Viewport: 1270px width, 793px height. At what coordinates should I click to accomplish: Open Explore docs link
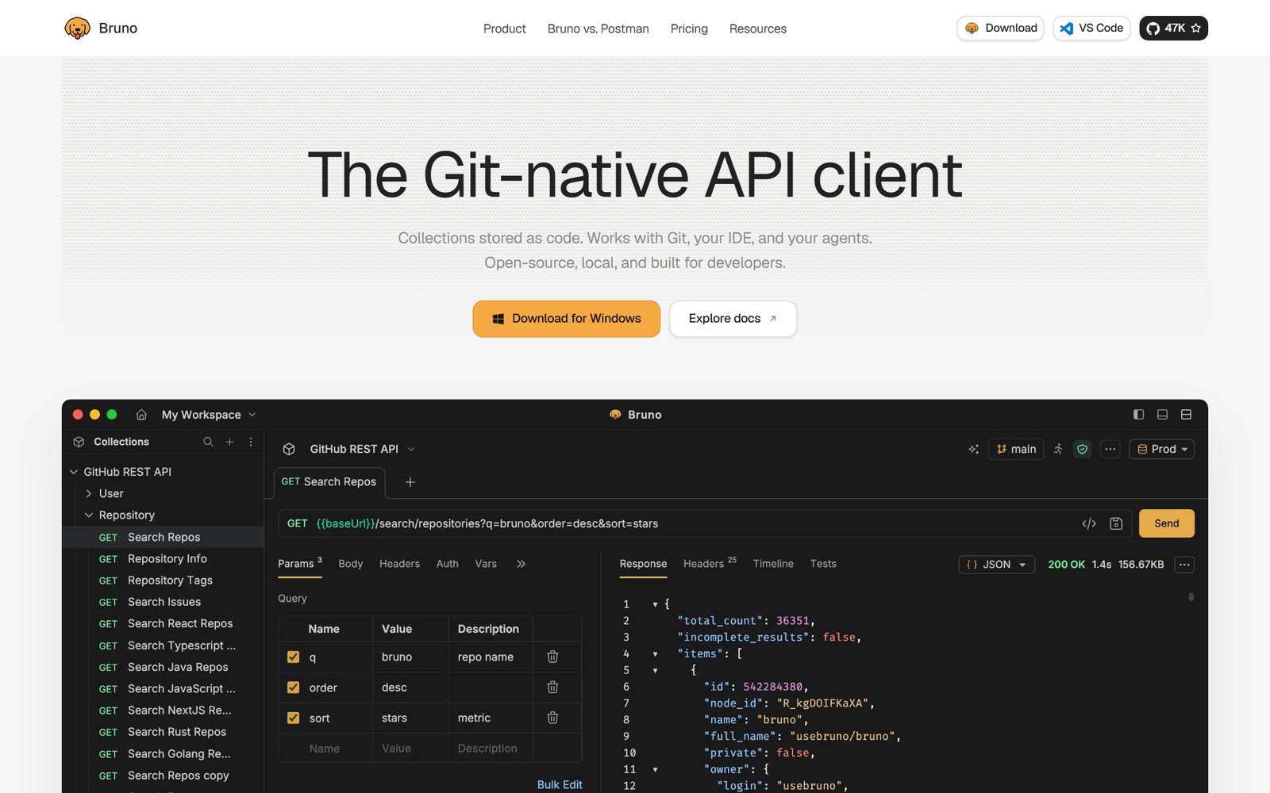coord(733,319)
